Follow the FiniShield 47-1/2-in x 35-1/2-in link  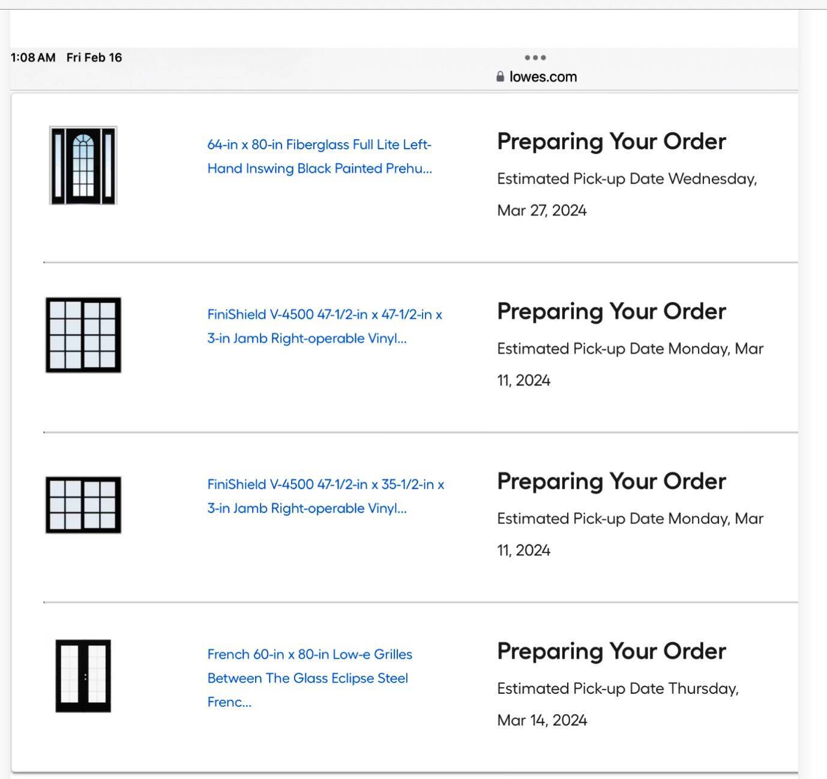pyautogui.click(x=326, y=496)
